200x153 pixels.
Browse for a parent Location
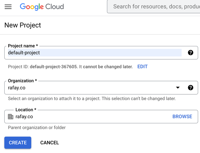[x=182, y=116]
